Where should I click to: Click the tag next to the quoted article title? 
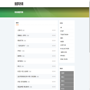[x=28, y=46]
